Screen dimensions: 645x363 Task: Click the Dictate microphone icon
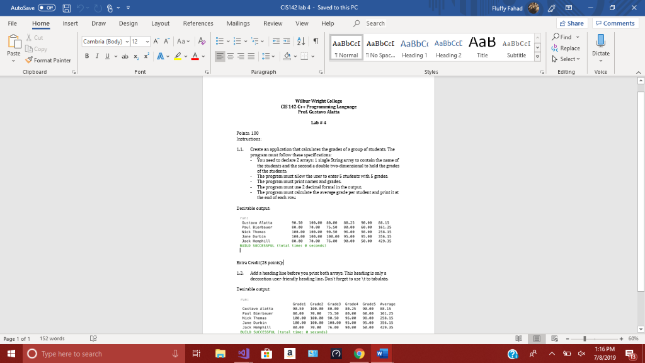point(600,41)
